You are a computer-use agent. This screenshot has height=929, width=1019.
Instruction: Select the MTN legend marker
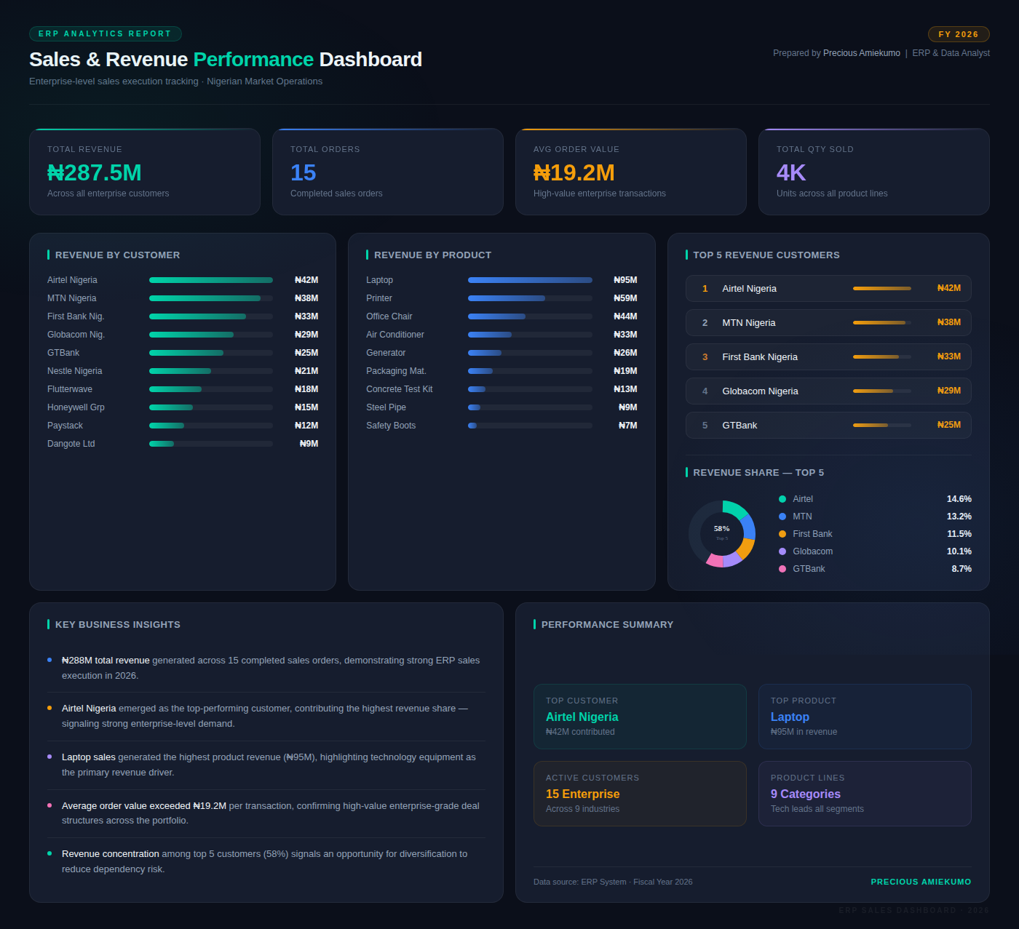782,517
